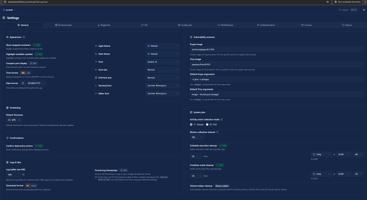This screenshot has height=200, width=367.
Task: Click the eye icon beside Appearance heading
Action: 7,37
